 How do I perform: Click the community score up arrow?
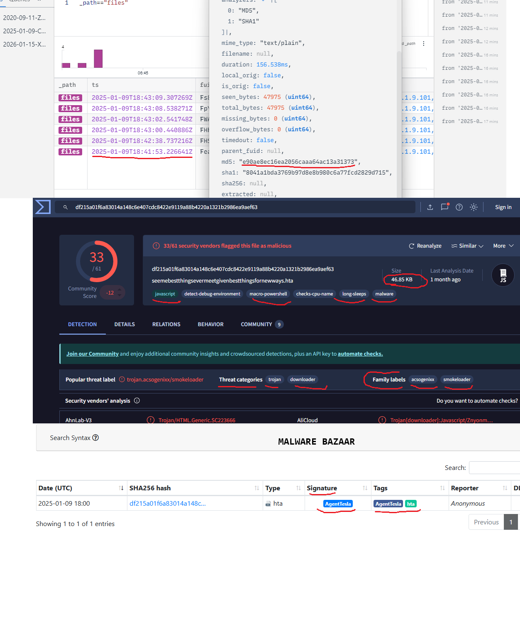(120, 289)
